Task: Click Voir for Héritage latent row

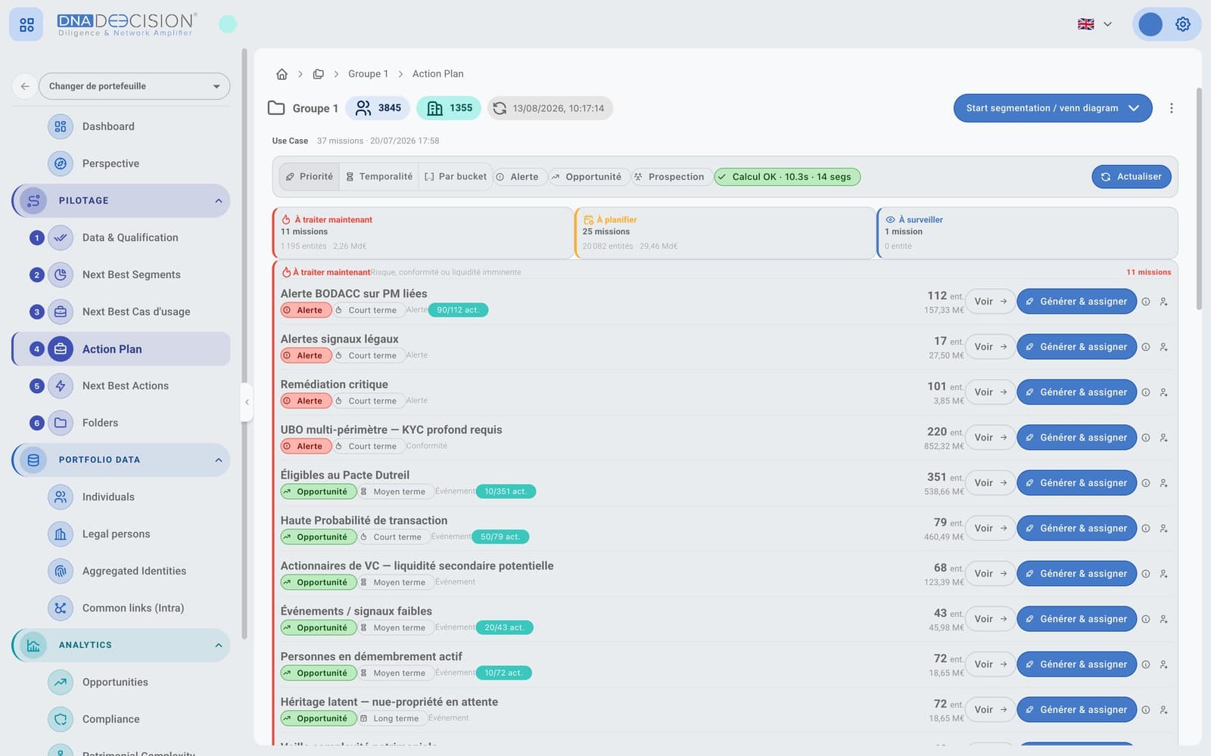Action: tap(990, 710)
